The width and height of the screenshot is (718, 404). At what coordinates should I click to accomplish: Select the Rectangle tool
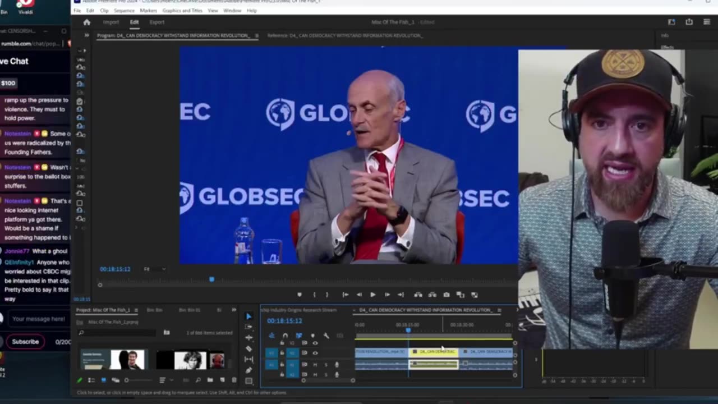click(248, 380)
